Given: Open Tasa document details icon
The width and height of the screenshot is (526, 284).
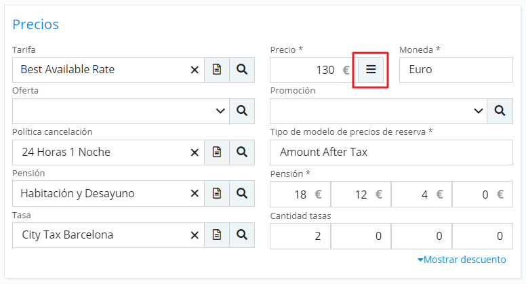Looking at the screenshot, I should [217, 235].
